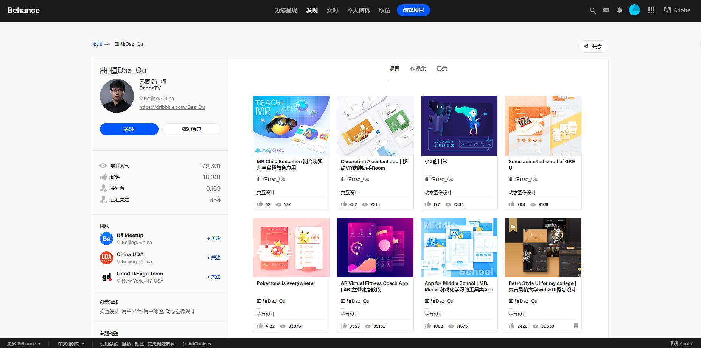Open the AR Virtual Fitness Coach thumbnail
This screenshot has width=701, height=348.
click(375, 247)
